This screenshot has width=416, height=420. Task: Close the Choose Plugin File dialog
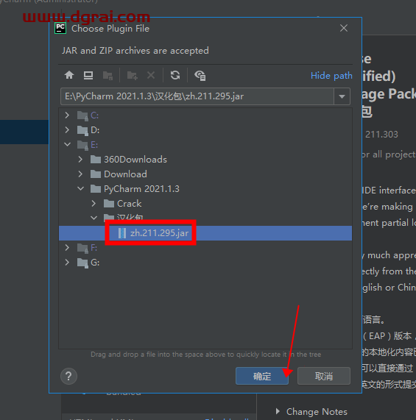coord(344,28)
